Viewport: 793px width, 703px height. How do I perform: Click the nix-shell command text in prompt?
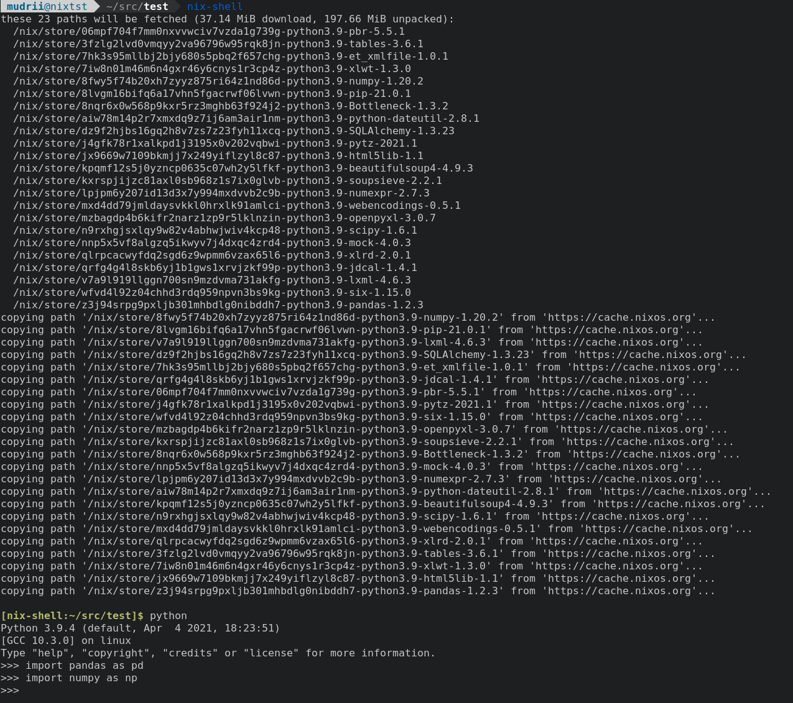coord(215,6)
